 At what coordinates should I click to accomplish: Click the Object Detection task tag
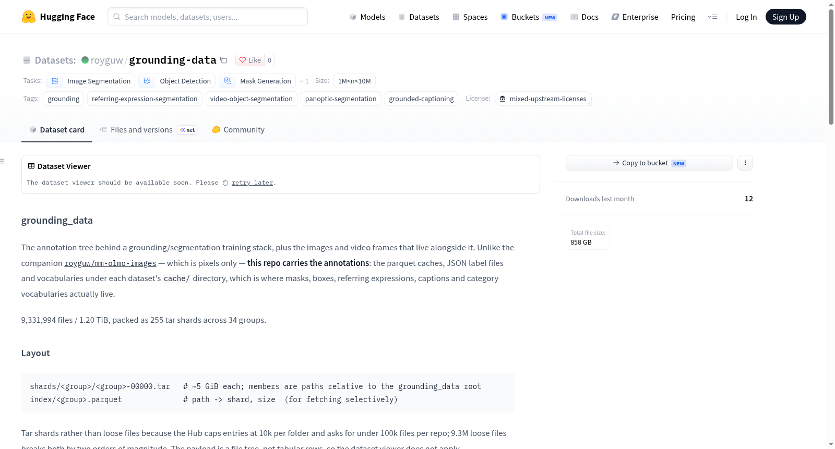coord(177,81)
